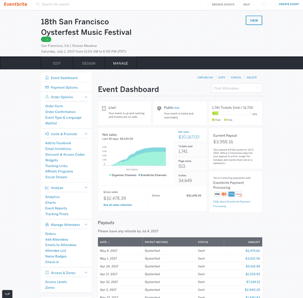
Task: Click the Unpublish link
Action: tap(205, 77)
